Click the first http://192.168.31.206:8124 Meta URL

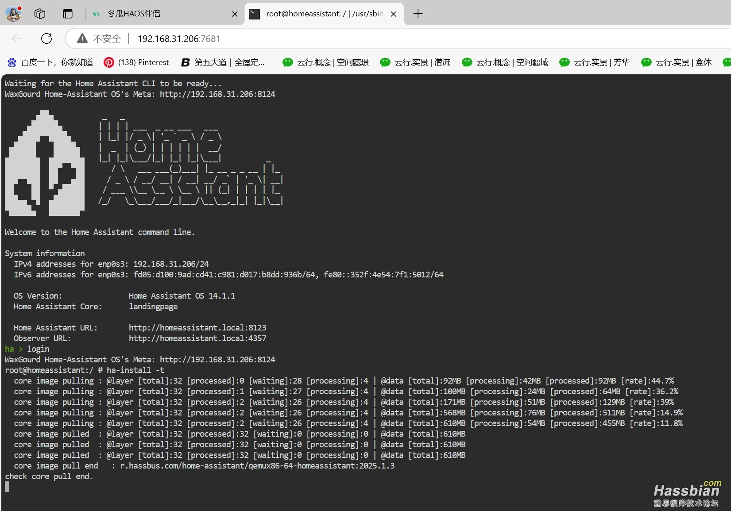[217, 94]
